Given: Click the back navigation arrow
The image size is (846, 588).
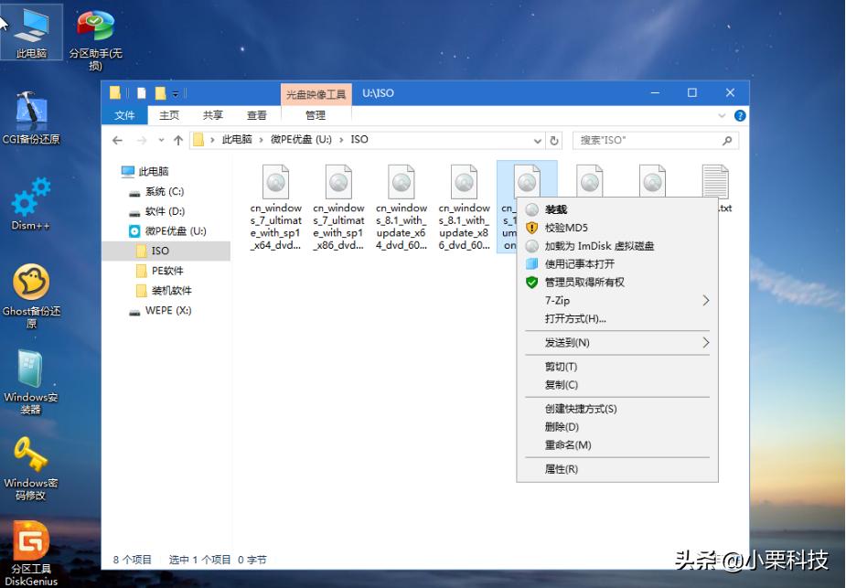Looking at the screenshot, I should coord(117,140).
